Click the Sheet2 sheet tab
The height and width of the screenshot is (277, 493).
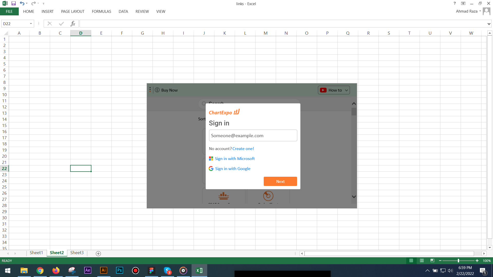(57, 253)
